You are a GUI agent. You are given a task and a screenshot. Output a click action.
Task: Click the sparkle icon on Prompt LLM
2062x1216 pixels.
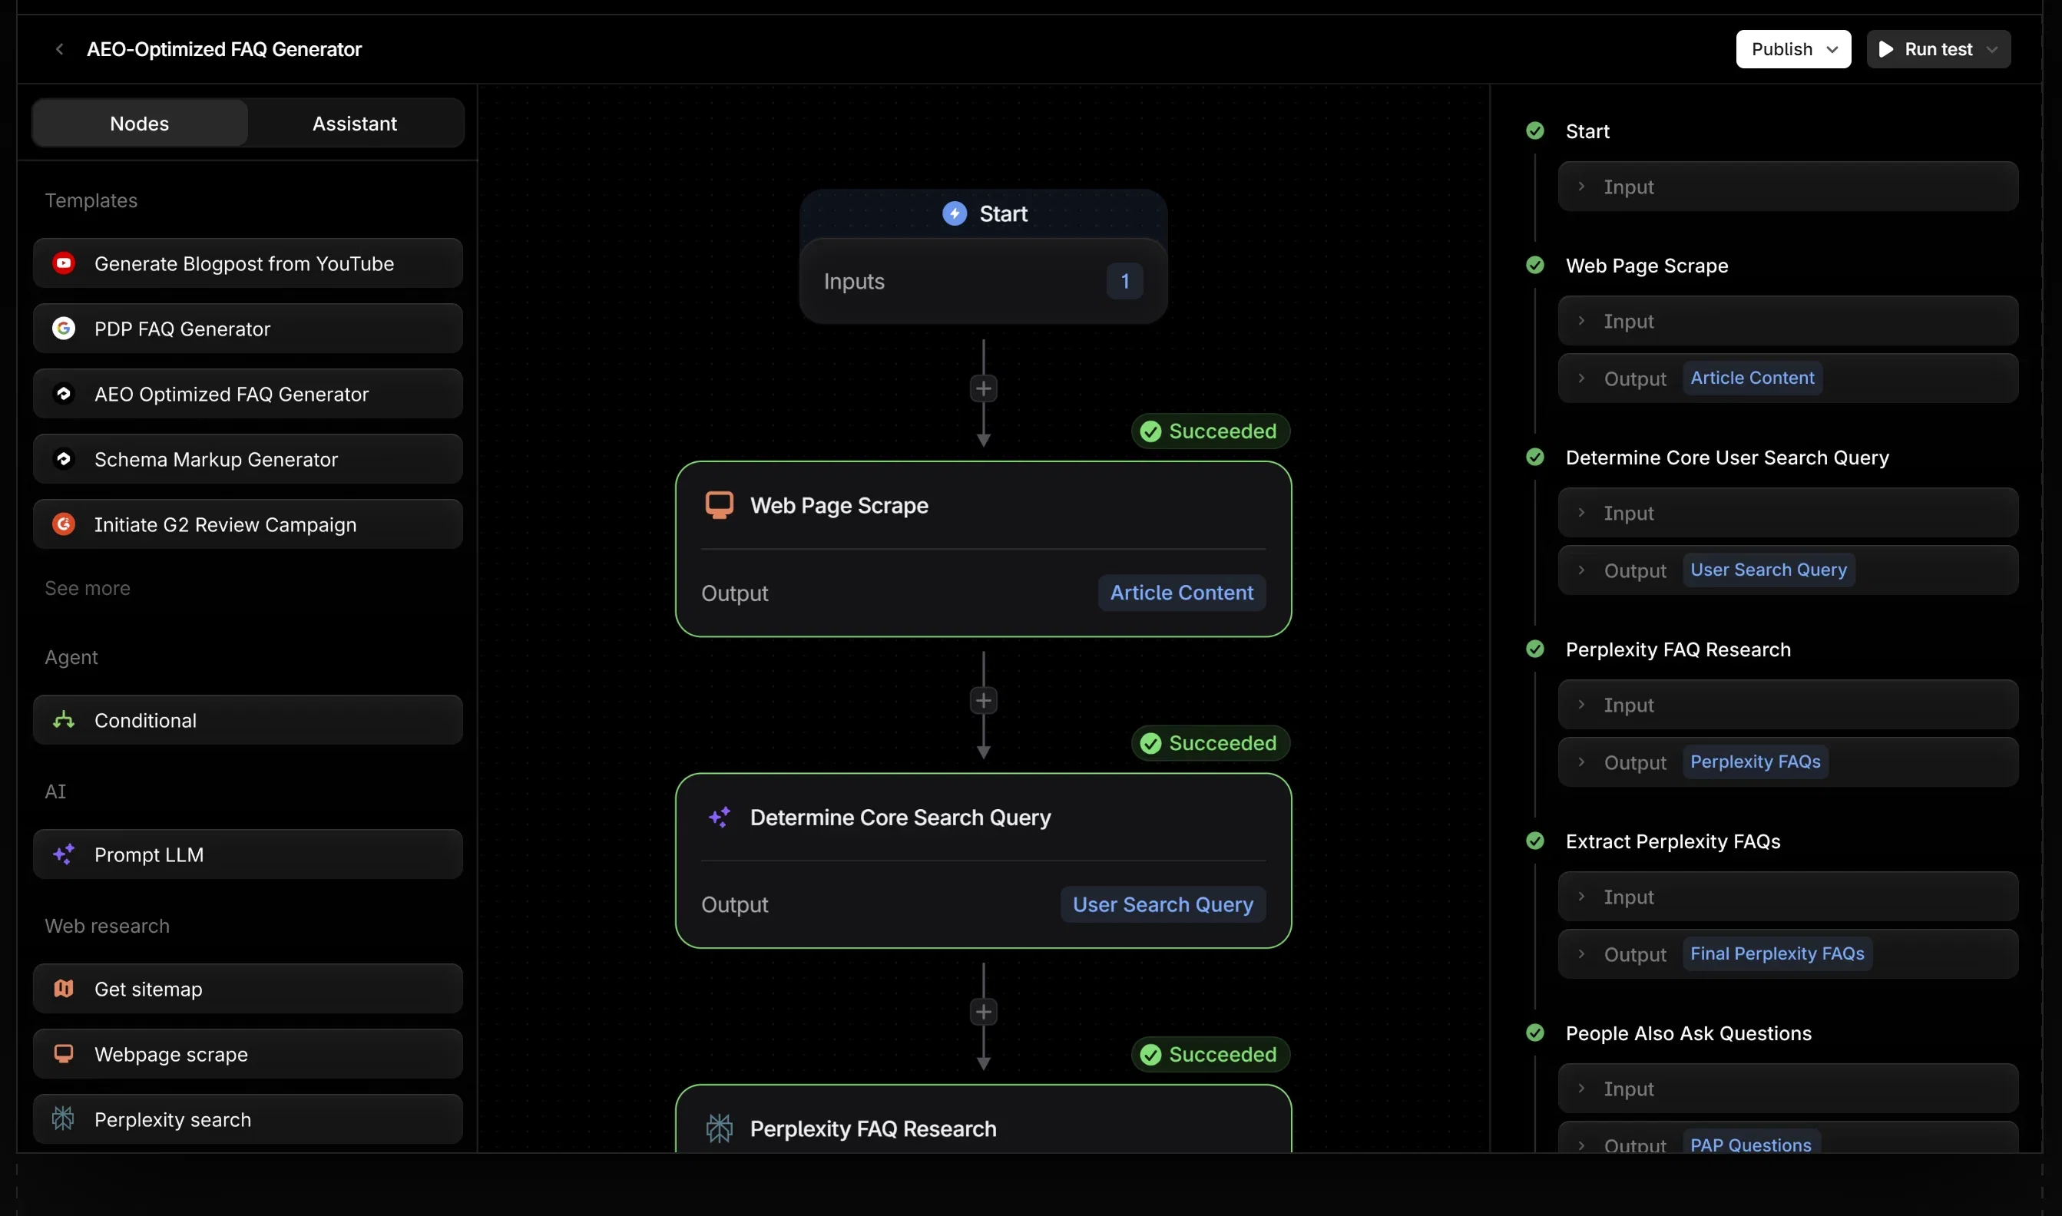[x=64, y=854]
